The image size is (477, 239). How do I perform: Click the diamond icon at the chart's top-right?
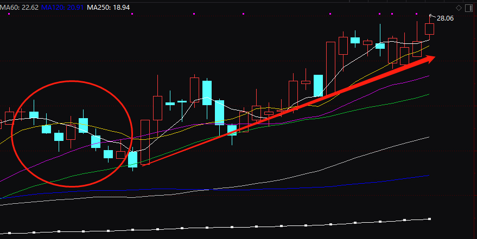click(459, 8)
